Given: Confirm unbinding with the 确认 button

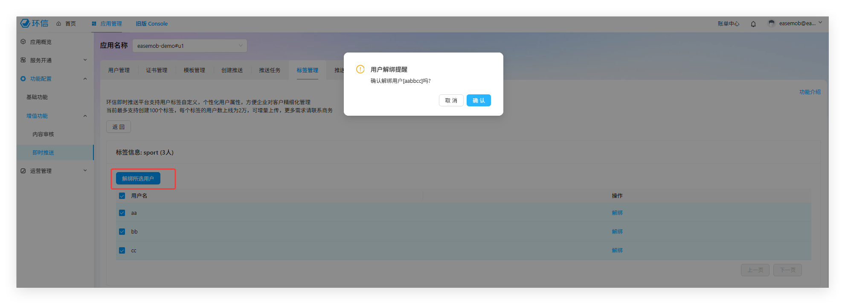Looking at the screenshot, I should click(x=479, y=100).
